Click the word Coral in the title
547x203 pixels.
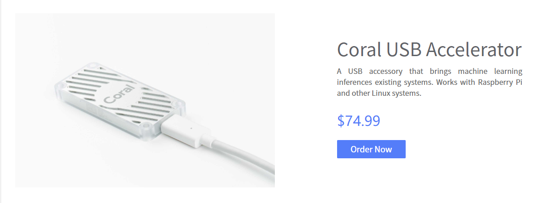coord(359,49)
